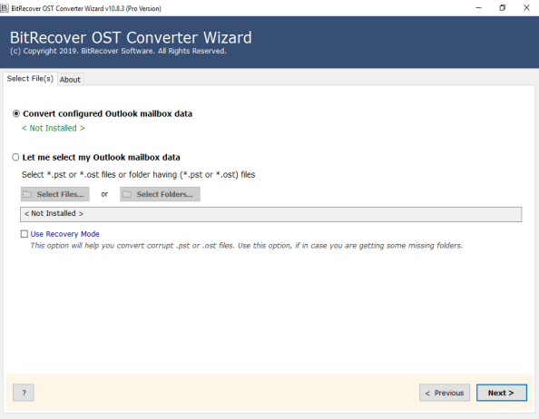Click the Not Installed path field

[271, 214]
